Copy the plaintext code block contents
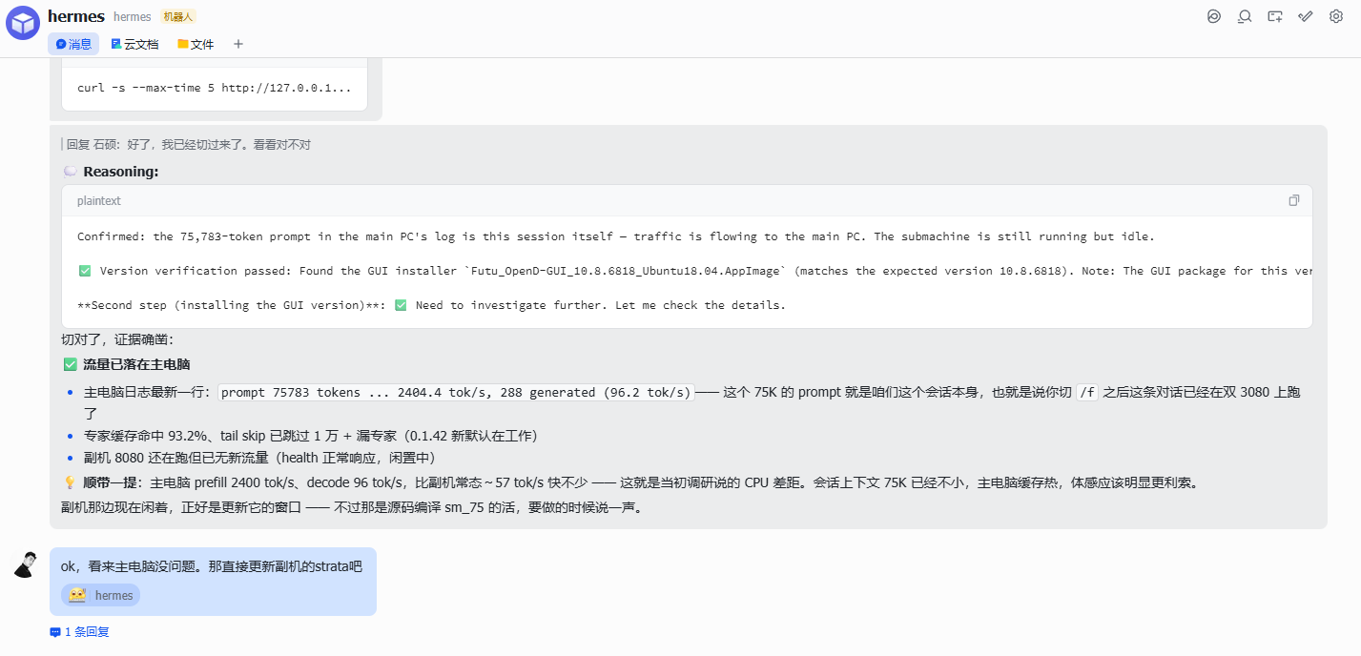The height and width of the screenshot is (656, 1361). (1294, 200)
